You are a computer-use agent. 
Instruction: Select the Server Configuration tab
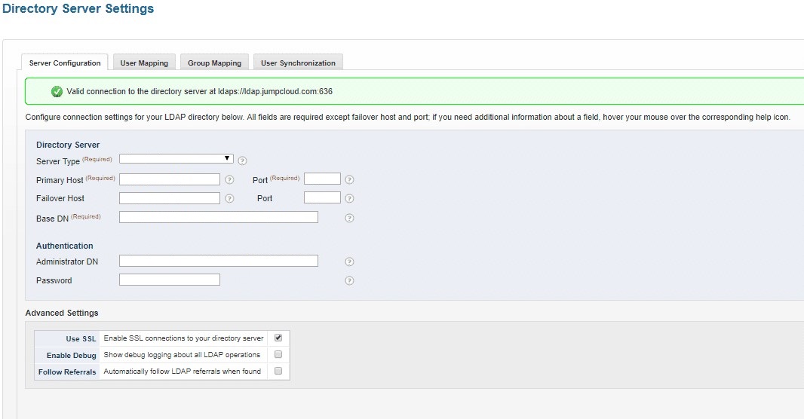pos(65,63)
